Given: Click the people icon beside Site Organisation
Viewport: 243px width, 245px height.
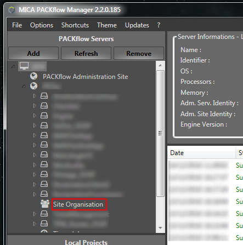Looking at the screenshot, I should coord(45,203).
